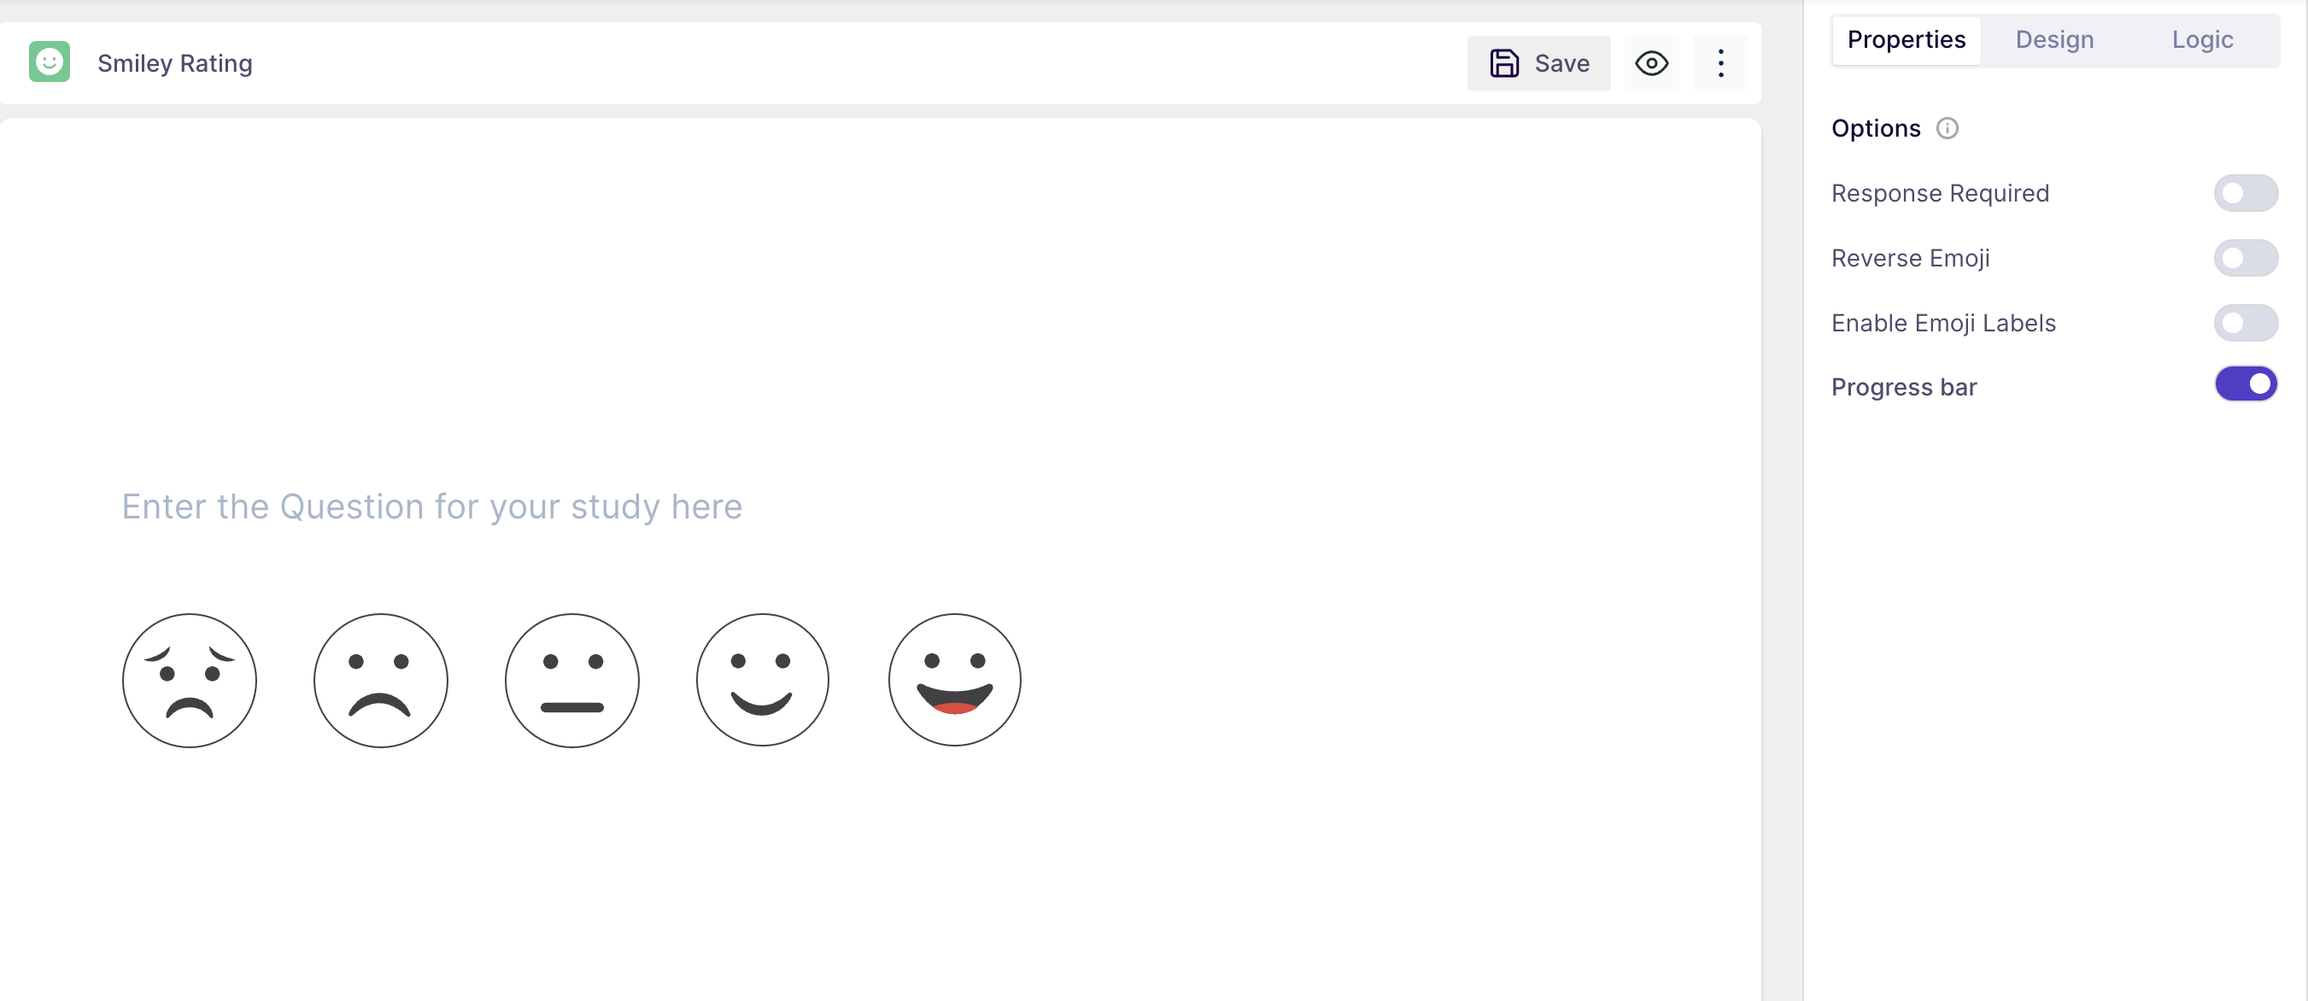Screen dimensions: 2308x1001
Task: Click the green Smiley Rating icon
Action: pos(50,61)
